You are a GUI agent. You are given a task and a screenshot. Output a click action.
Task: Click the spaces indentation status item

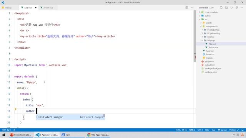192,130
